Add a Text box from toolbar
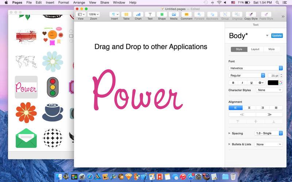Viewport: 292px width, 182px height. coord(150,14)
